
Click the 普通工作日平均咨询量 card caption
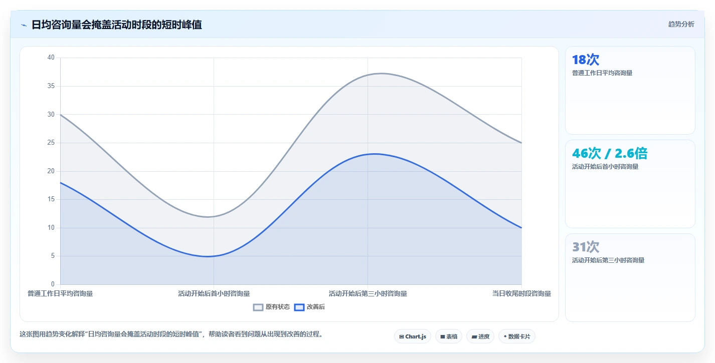pos(602,73)
